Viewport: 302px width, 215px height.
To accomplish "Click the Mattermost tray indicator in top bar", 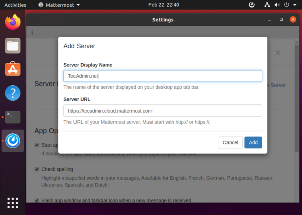I will (252, 5).
